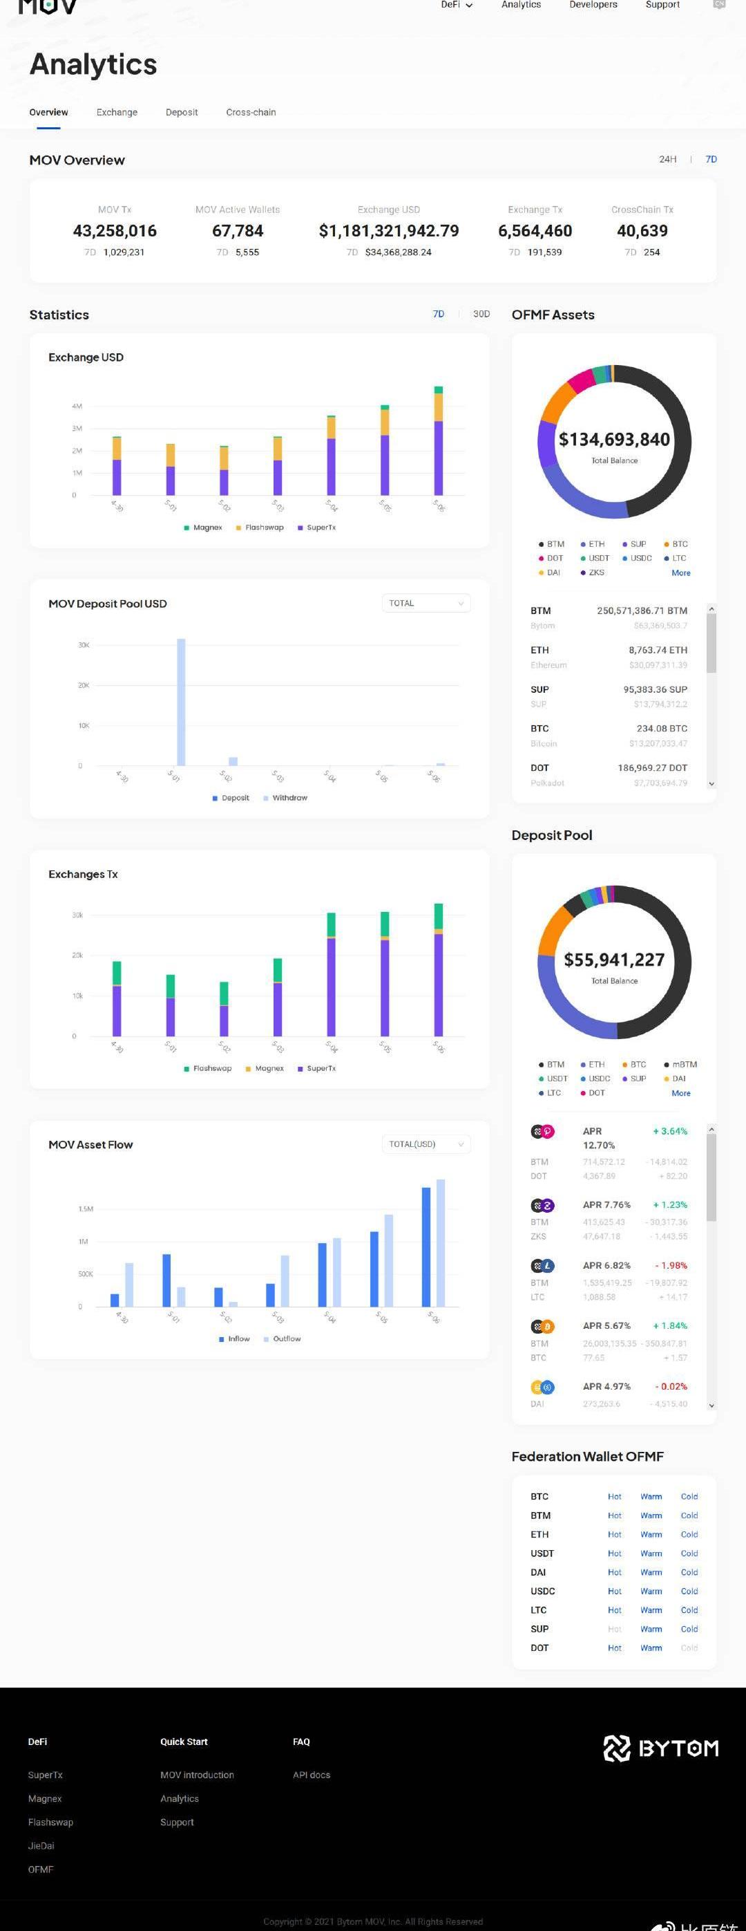Click BTM-LTC pair icon APR 6.82%
746x1931 pixels.
coord(542,1266)
